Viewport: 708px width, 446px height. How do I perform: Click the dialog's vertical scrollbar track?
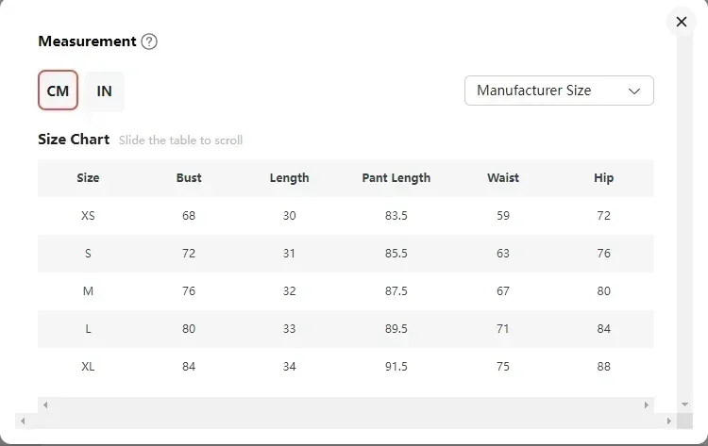[684, 217]
